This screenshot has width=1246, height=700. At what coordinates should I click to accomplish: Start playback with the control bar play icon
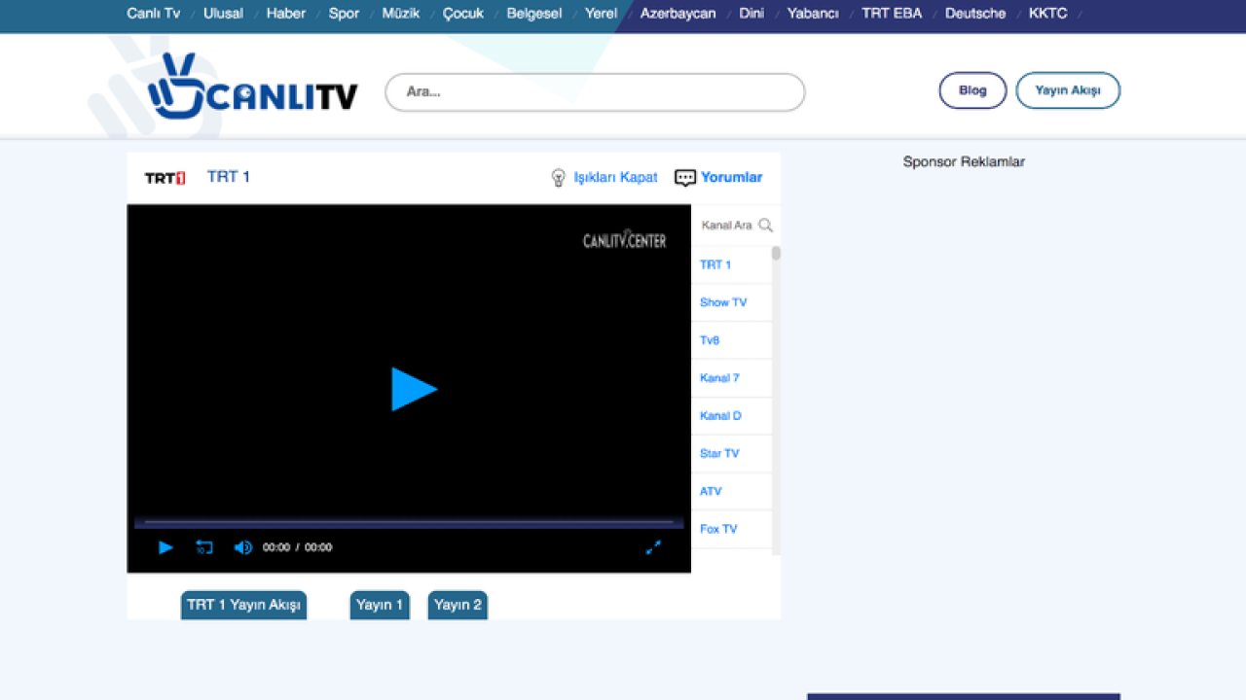click(x=165, y=547)
